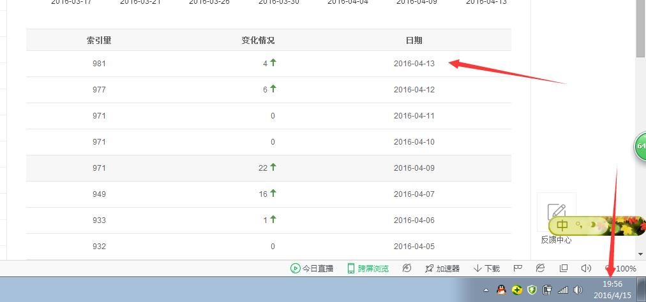Click the green 64 floating ball

click(640, 146)
